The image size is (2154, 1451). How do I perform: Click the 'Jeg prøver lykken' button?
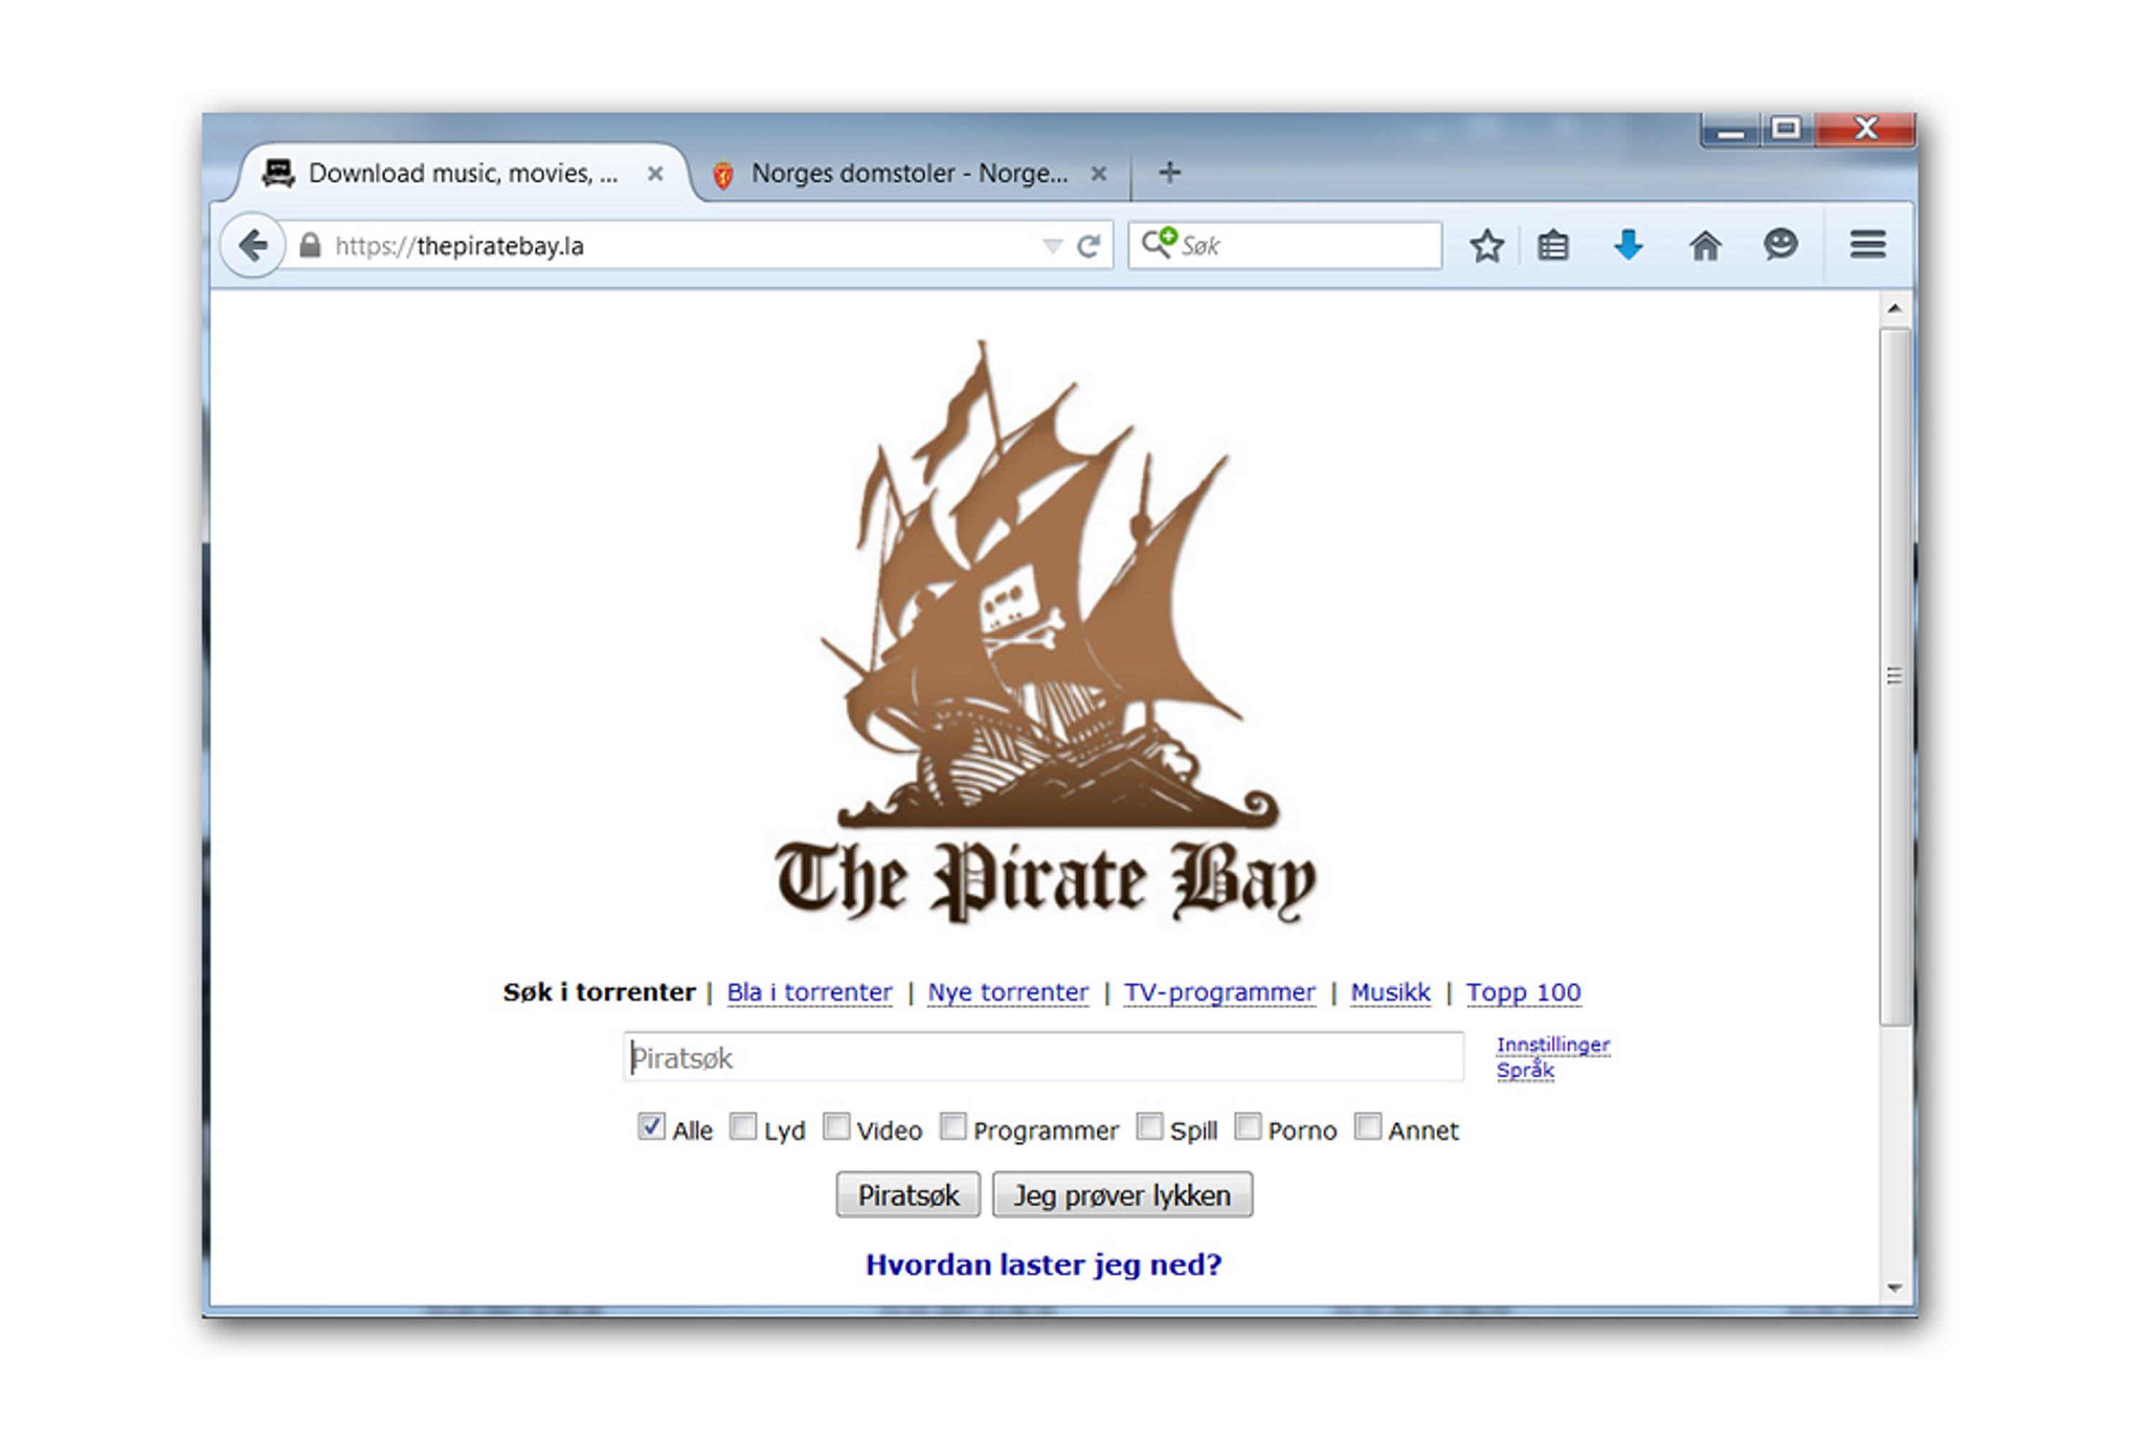pos(1123,1195)
